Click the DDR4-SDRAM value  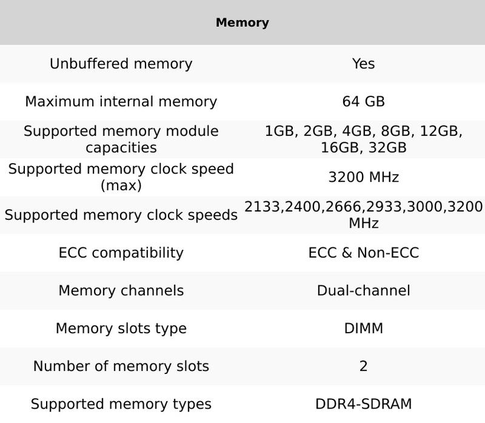point(363,404)
